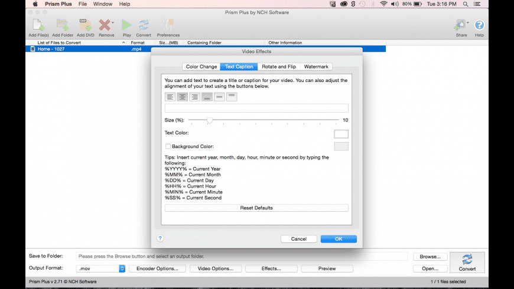Align caption text right
The width and height of the screenshot is (514, 289).
coord(195,97)
